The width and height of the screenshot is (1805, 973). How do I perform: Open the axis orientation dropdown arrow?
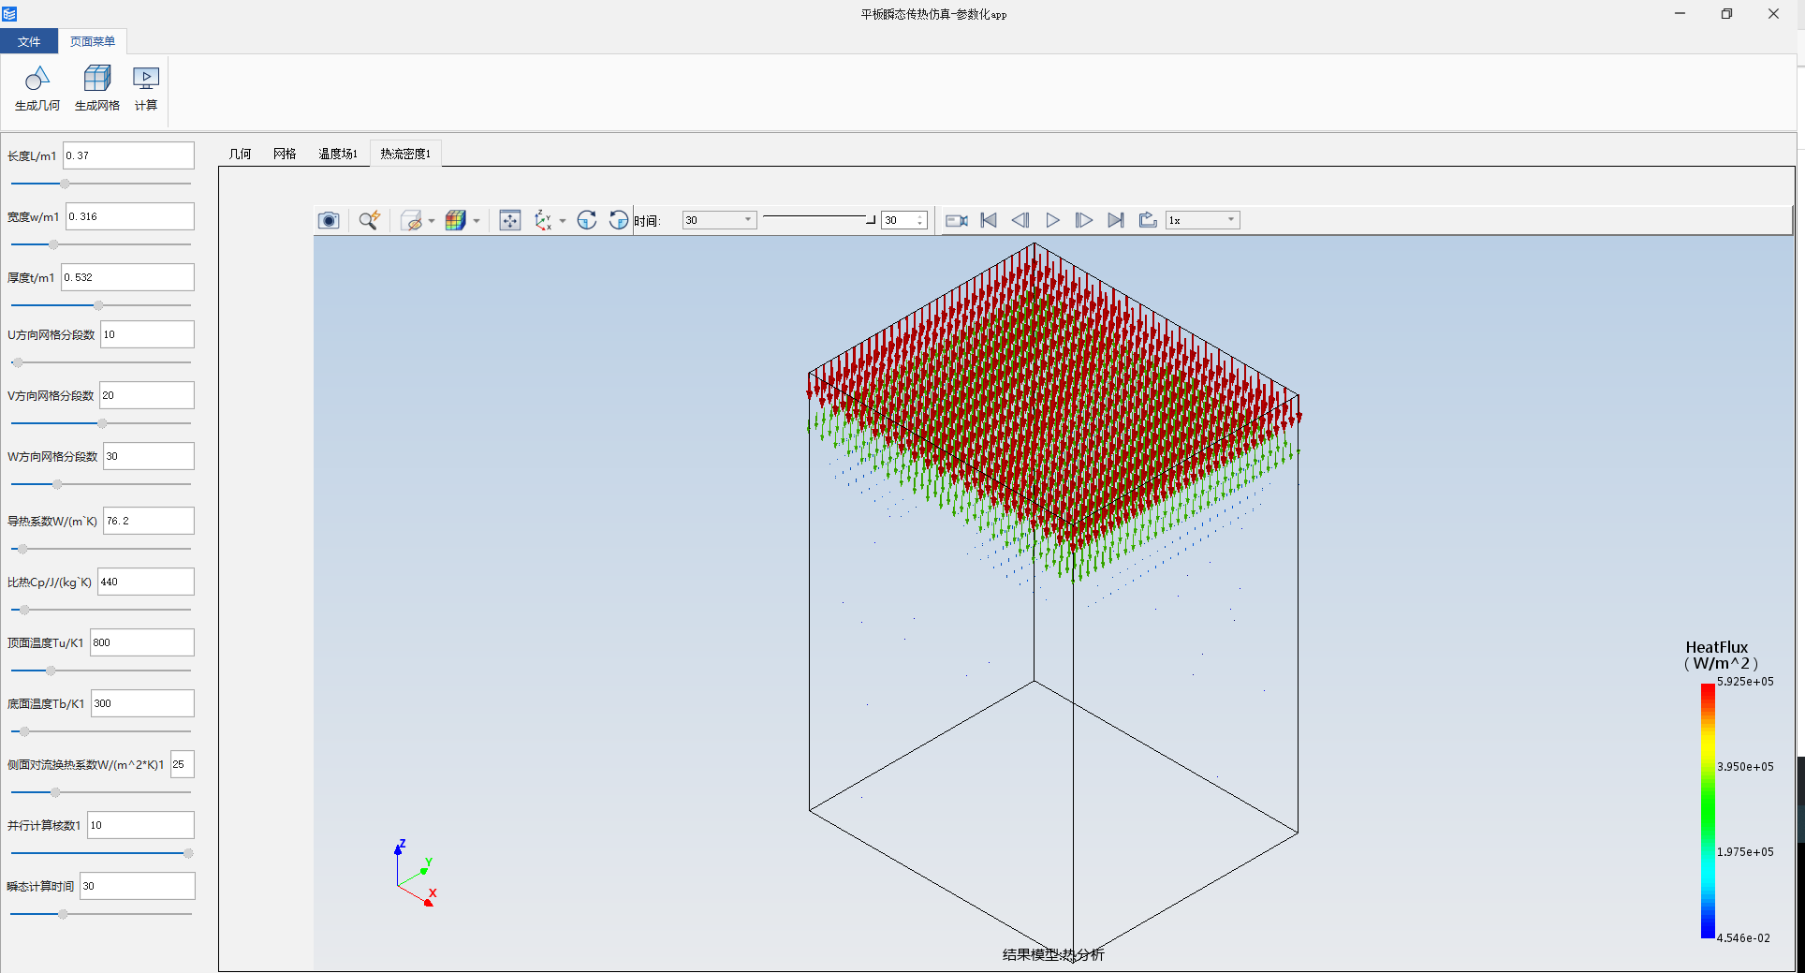point(563,221)
